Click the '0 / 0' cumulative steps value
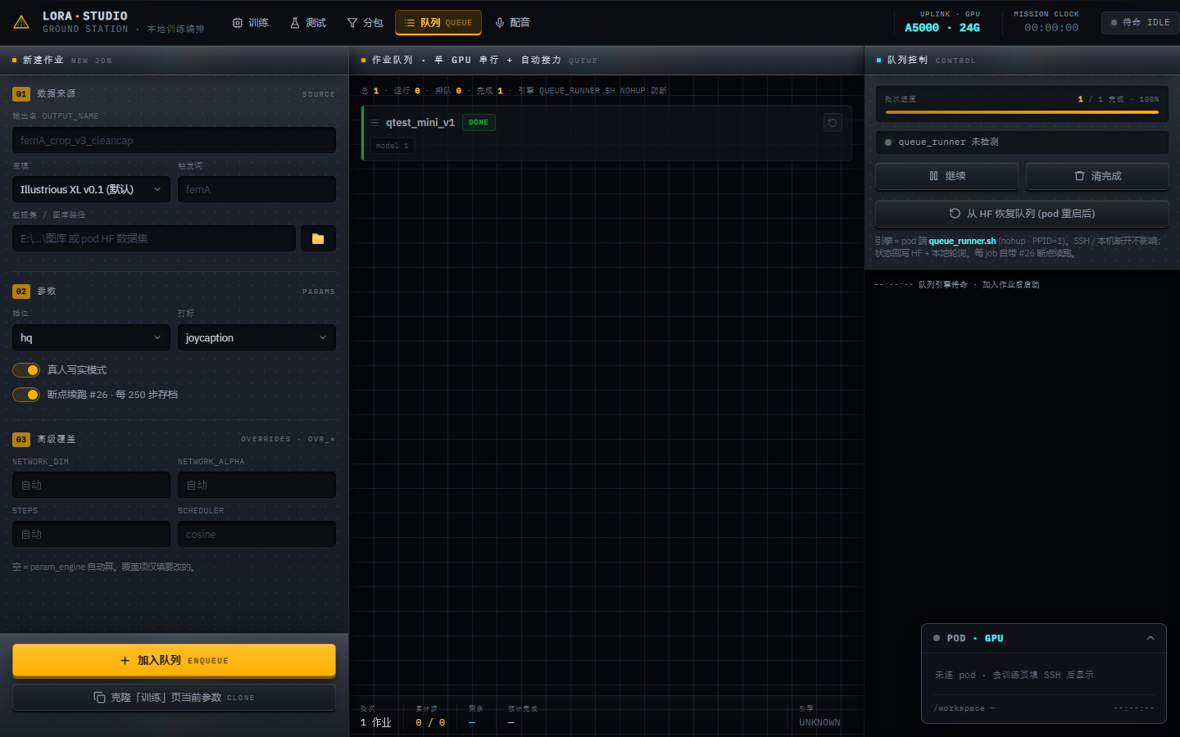The height and width of the screenshot is (737, 1180). (430, 722)
